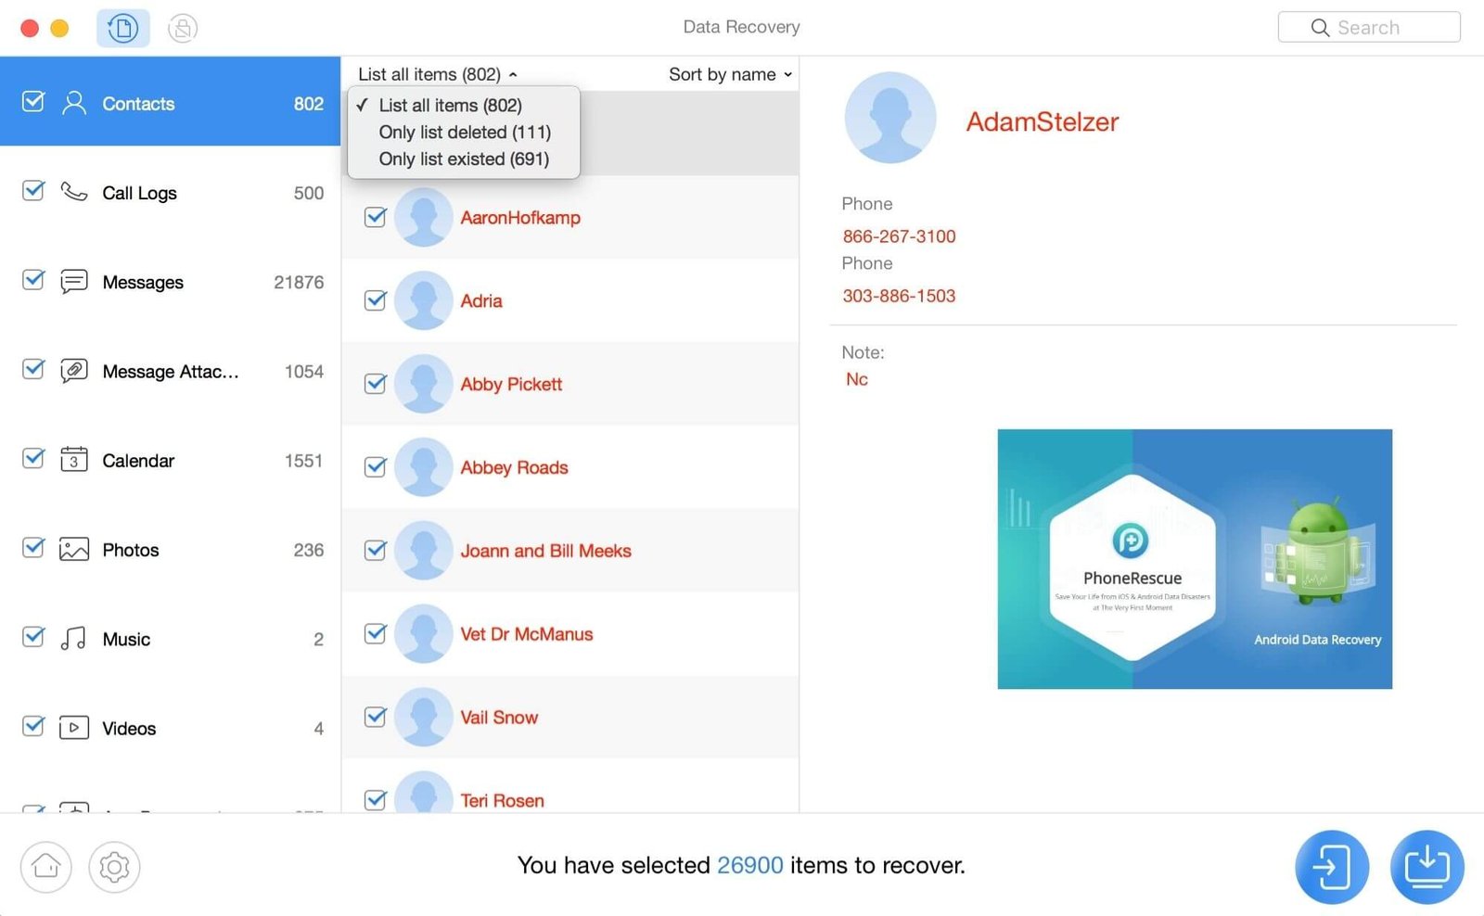The height and width of the screenshot is (916, 1484).
Task: Click the Music note icon
Action: click(x=74, y=639)
